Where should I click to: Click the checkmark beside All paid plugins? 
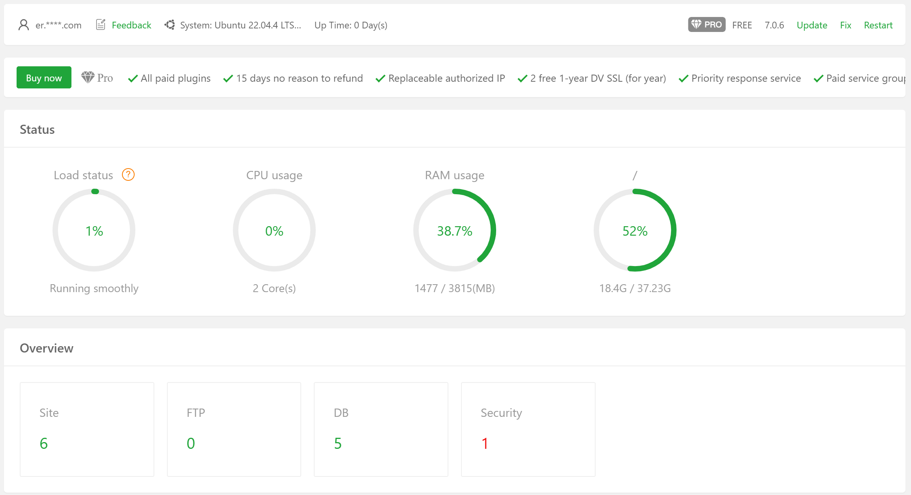coord(132,78)
